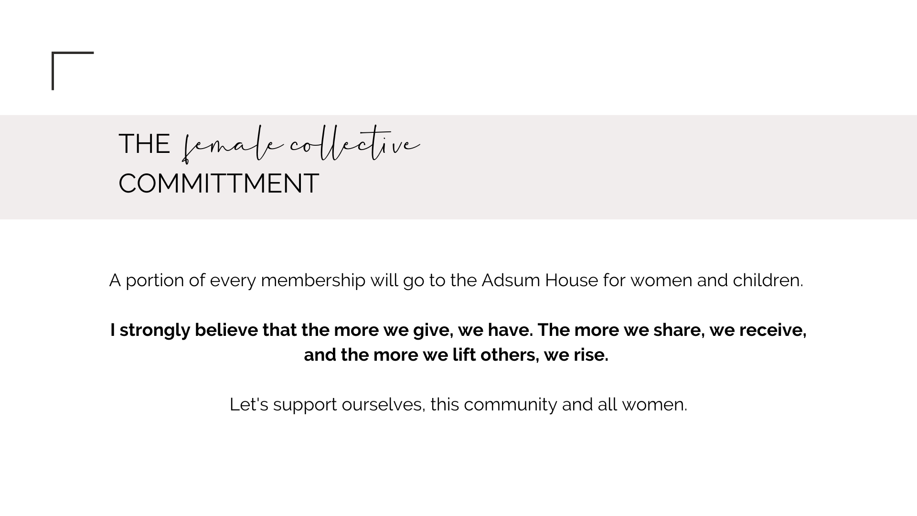
Task: Click the 'Let's support ourselves' closing line
Action: pyautogui.click(x=458, y=405)
